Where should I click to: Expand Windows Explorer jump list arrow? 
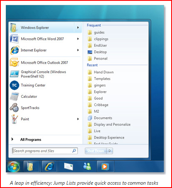(78, 27)
